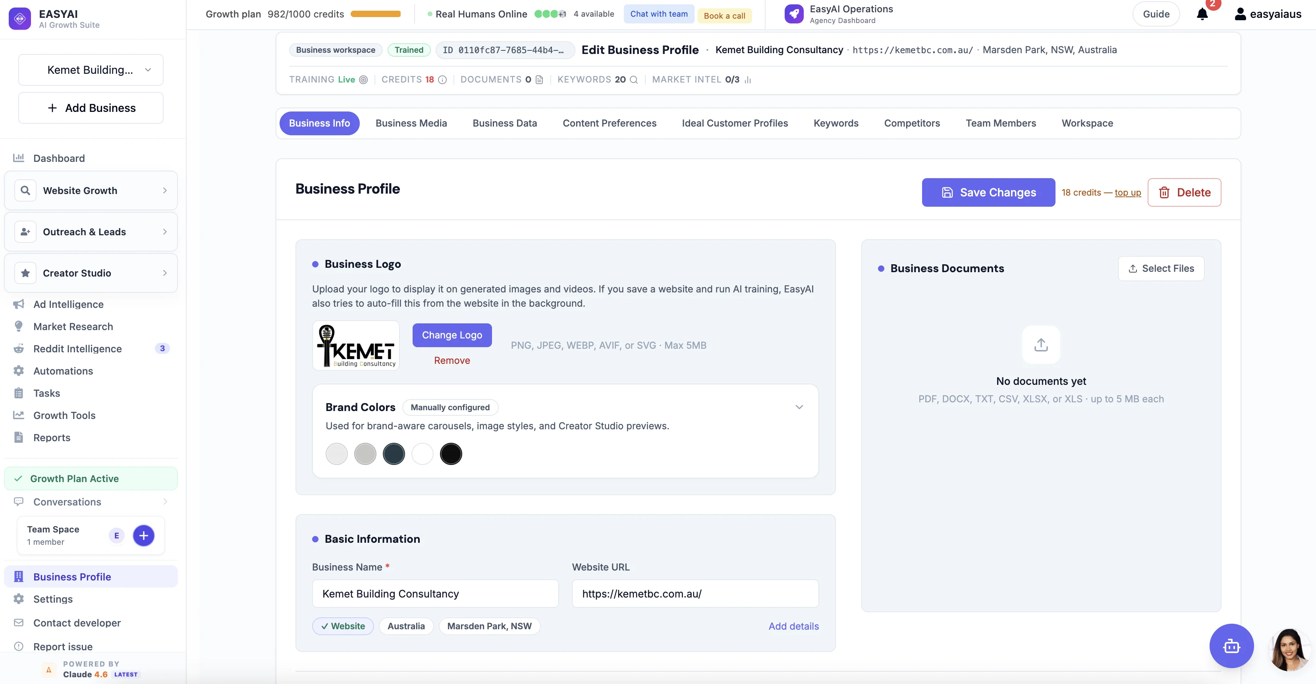Click the Creator Studio star icon
Viewport: 1316px width, 684px height.
tap(25, 273)
